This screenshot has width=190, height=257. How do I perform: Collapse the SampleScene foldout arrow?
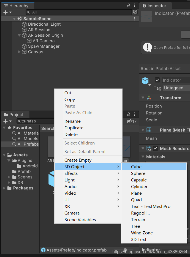point(14,19)
